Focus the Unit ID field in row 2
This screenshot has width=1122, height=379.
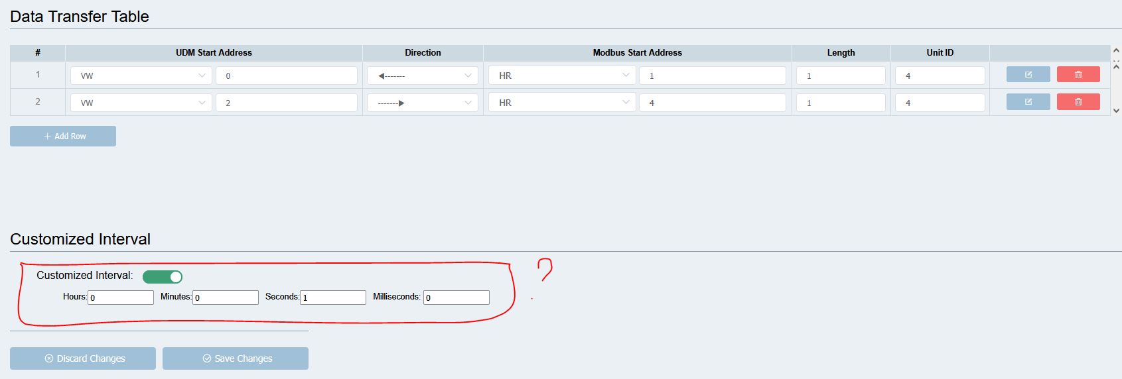(x=940, y=103)
